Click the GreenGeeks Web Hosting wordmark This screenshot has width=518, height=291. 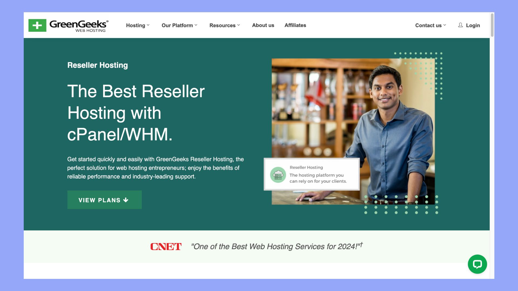(79, 26)
